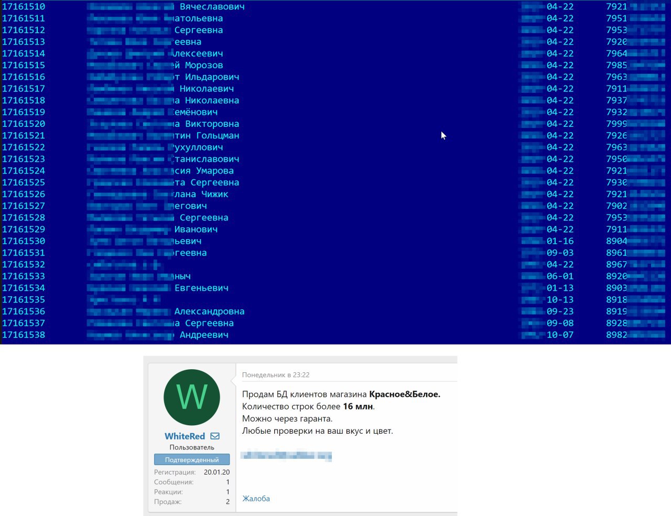Click the text 16 млн

pyautogui.click(x=358, y=406)
